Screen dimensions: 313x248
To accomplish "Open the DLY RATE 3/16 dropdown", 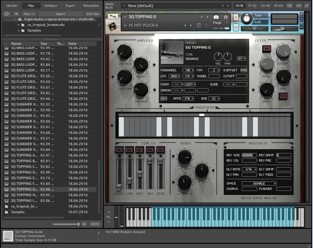I will (x=249, y=169).
